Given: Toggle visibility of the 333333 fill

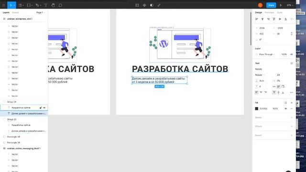Looking at the screenshot, I should [x=286, y=108].
